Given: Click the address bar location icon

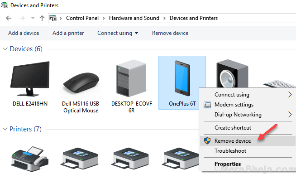Looking at the screenshot, I should [x=53, y=18].
